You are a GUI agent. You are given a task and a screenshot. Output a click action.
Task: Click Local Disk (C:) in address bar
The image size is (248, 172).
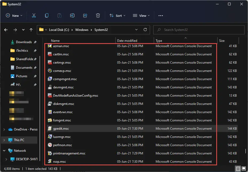59,30
